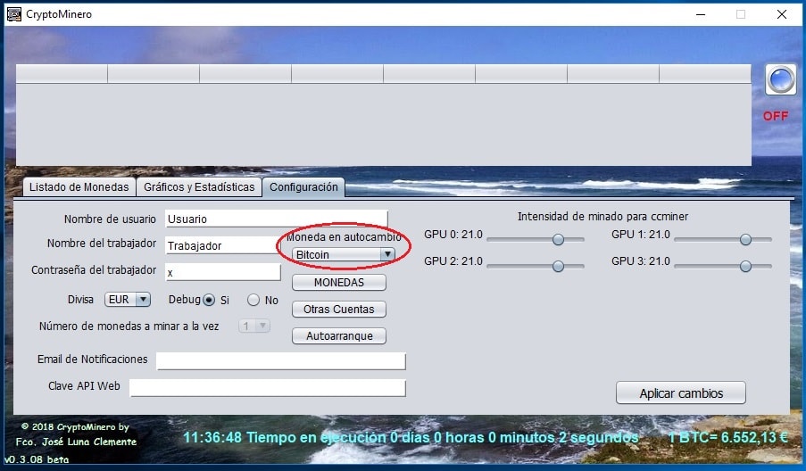Focus the Nombre del trabajador field
Screen dimensions: 806x471
222,245
